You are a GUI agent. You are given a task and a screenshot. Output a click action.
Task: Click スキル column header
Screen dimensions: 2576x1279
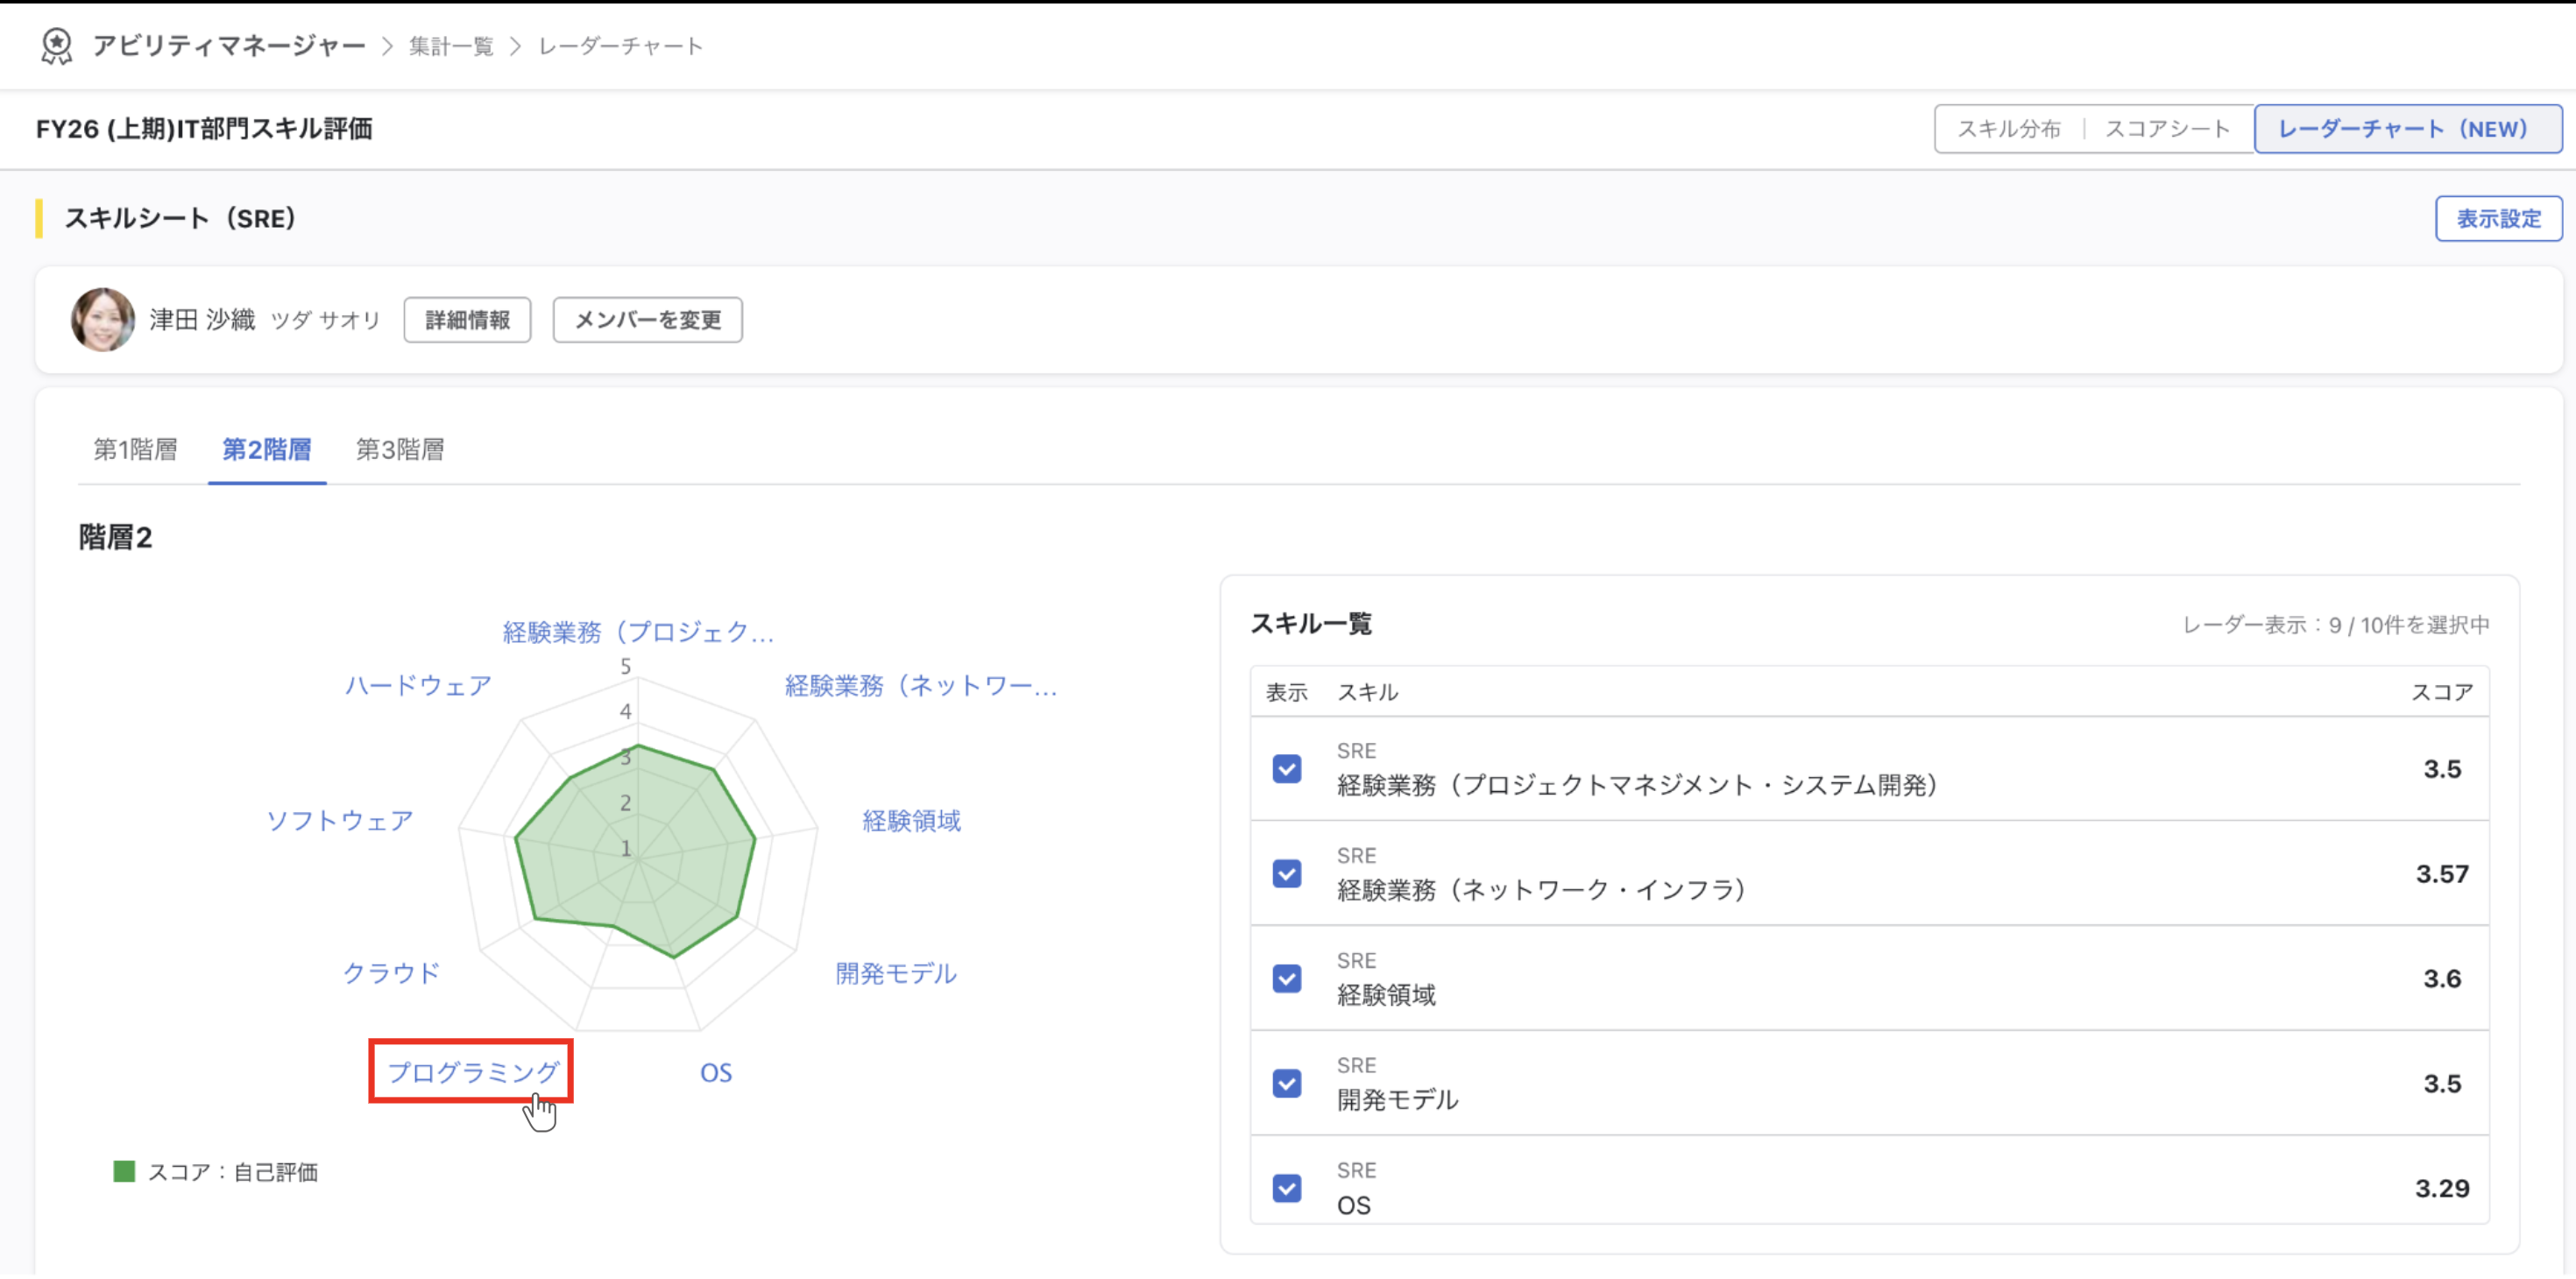point(1367,693)
